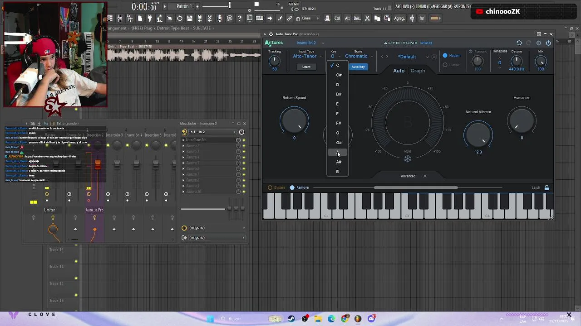
Task: Pick B at the bottom of the key list
Action: (x=337, y=172)
